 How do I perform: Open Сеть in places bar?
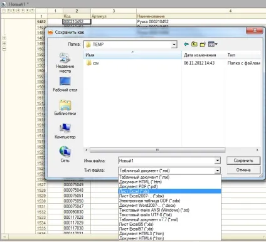coord(65,154)
